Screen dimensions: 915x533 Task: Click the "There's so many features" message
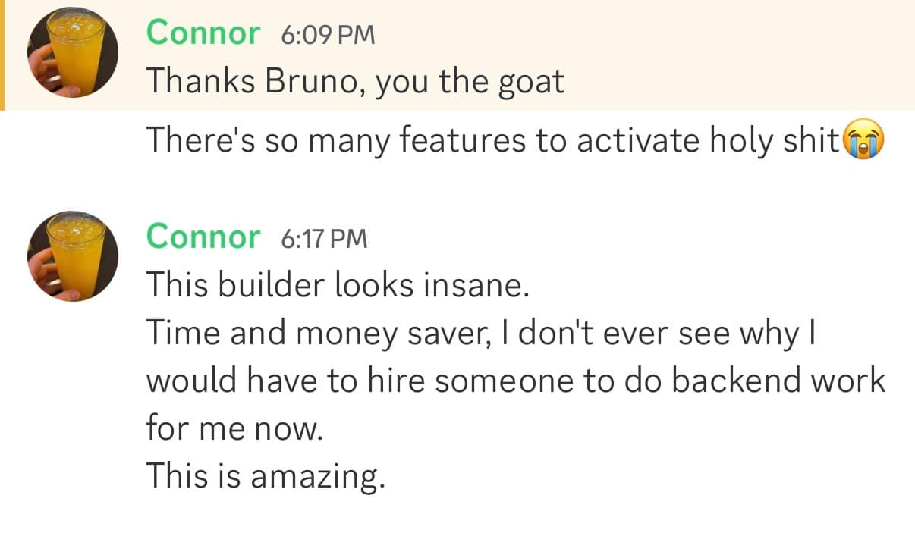493,141
